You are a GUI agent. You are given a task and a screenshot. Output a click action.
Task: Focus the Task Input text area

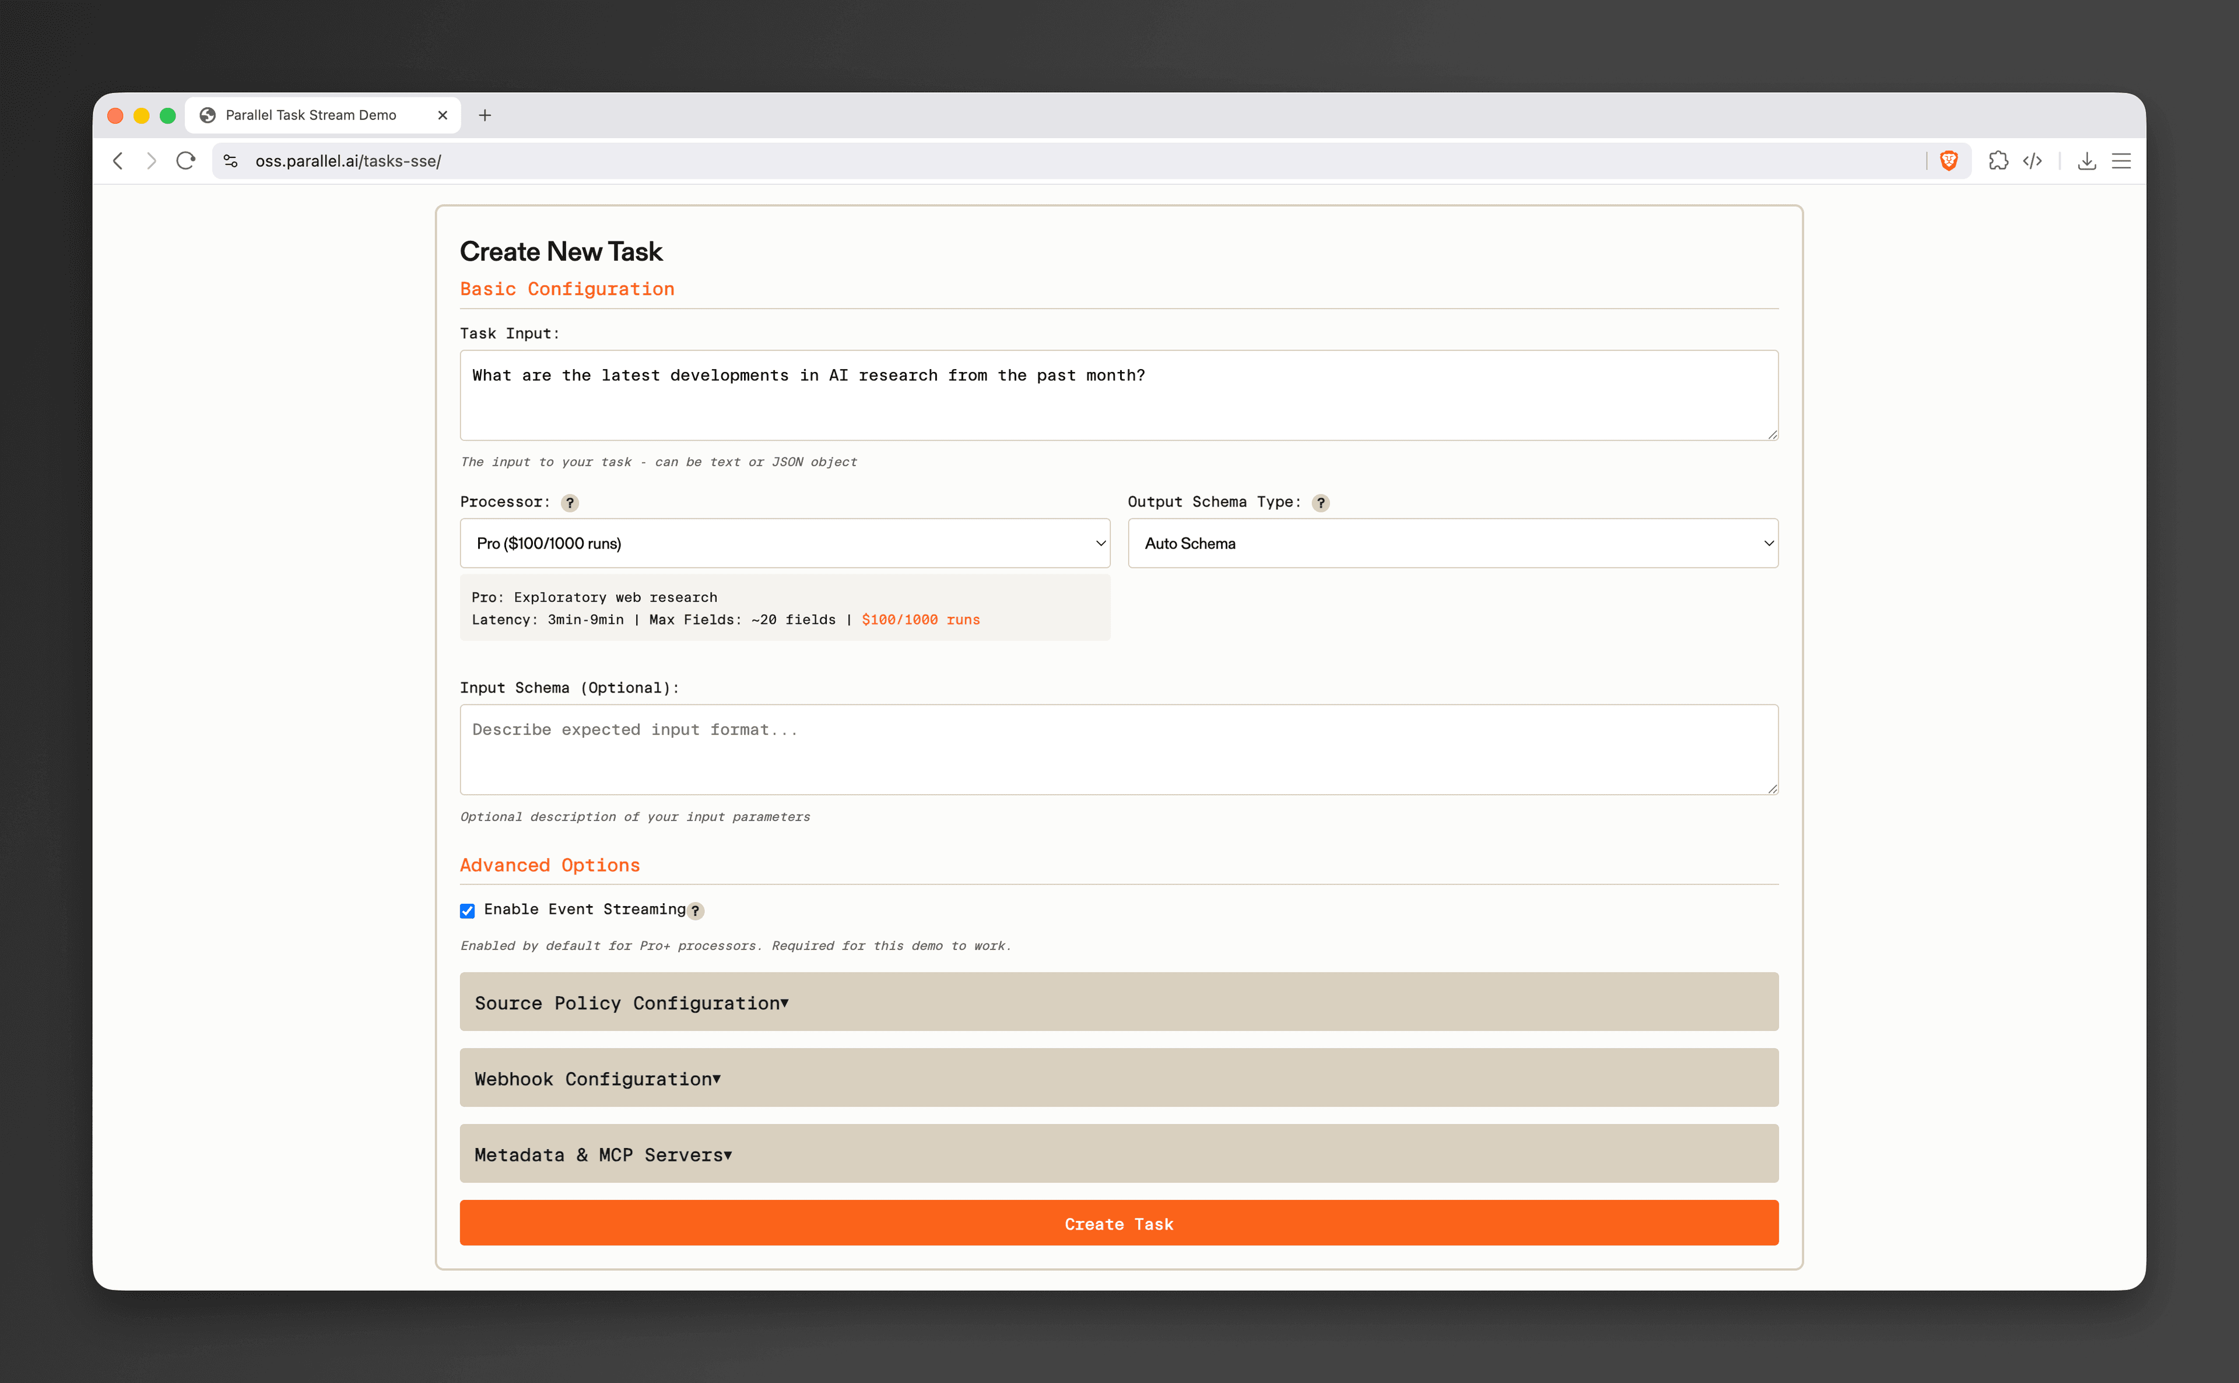[x=1118, y=395]
